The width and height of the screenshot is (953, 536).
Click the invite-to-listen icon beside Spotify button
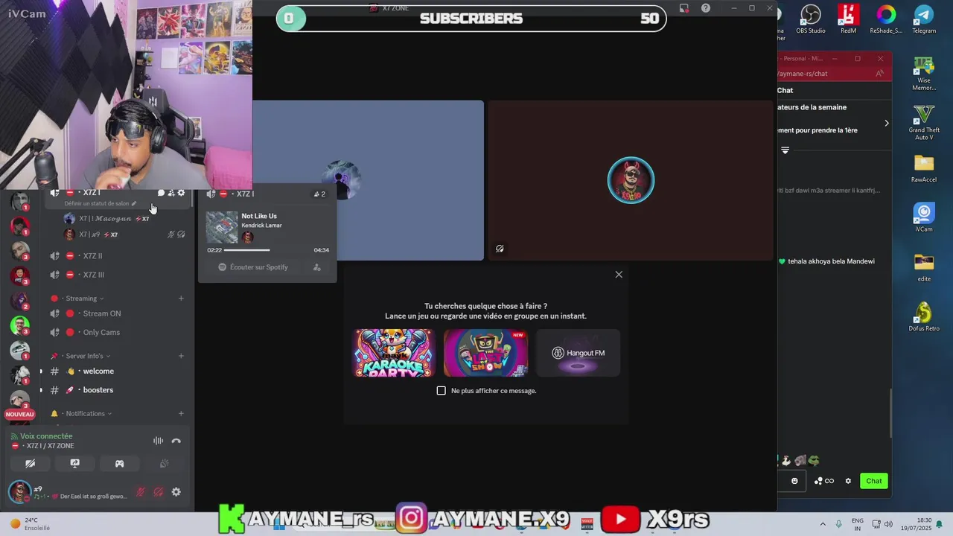(317, 267)
